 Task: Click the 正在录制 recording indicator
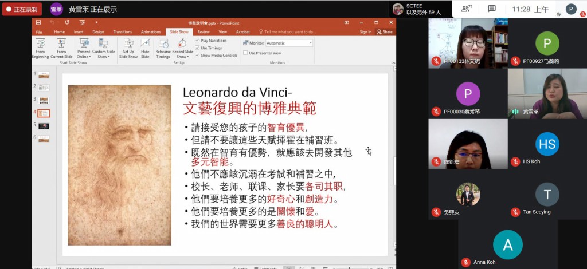click(x=22, y=9)
